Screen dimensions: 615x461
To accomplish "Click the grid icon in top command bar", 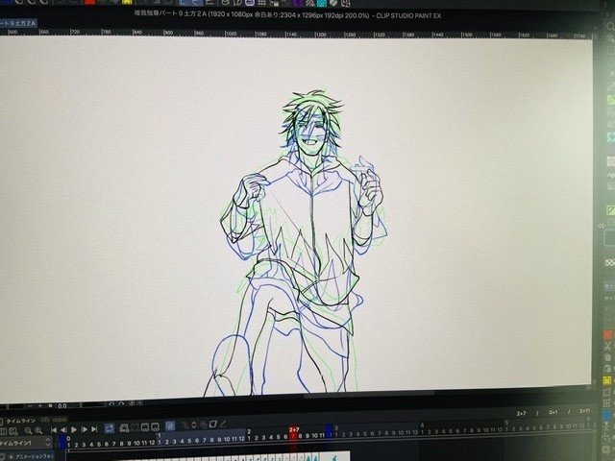I will 261,2.
